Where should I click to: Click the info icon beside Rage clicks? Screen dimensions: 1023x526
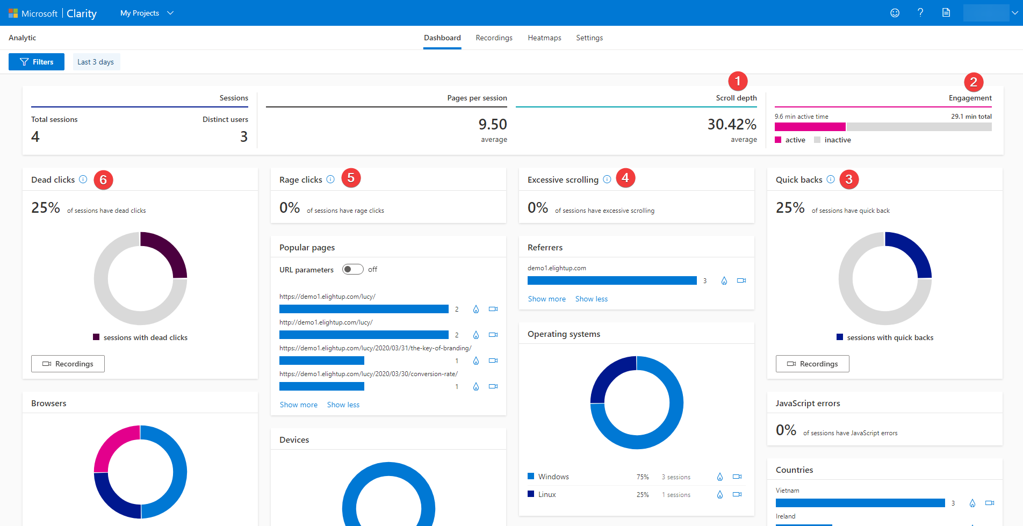coord(331,179)
